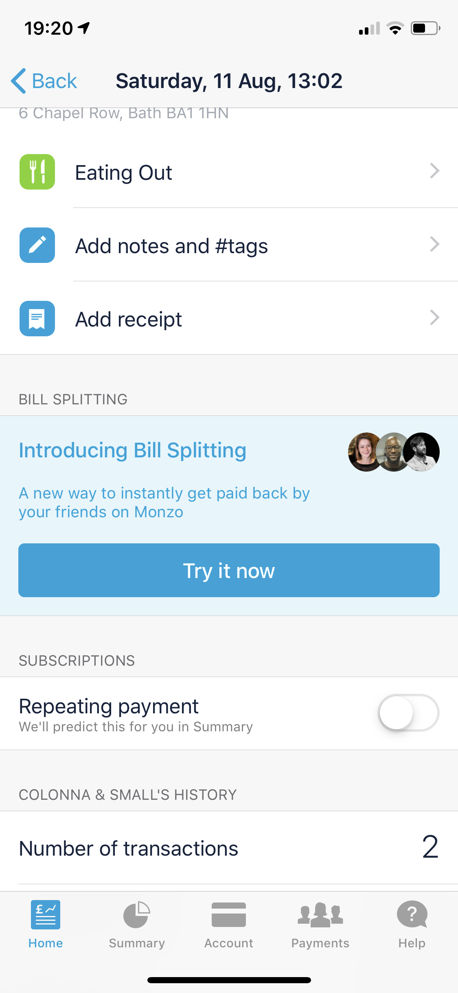The height and width of the screenshot is (993, 458).
Task: Tap the green Eating Out fork-and-knife icon
Action: [37, 172]
